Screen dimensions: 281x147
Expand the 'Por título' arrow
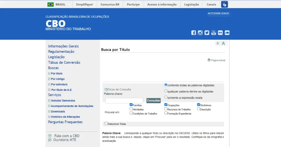click(49, 73)
